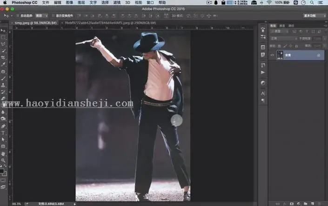Select the Lasso tool
The height and width of the screenshot is (206, 328).
[3, 44]
